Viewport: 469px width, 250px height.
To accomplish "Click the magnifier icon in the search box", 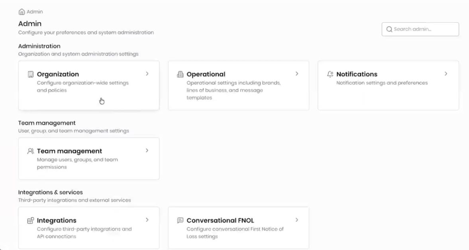I will pyautogui.click(x=389, y=29).
